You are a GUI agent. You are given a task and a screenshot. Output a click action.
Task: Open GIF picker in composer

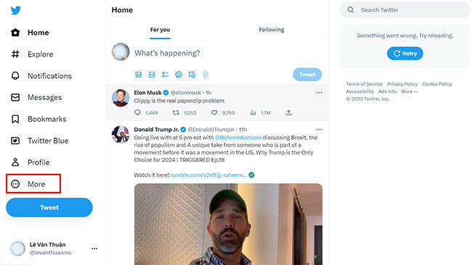pyautogui.click(x=152, y=75)
